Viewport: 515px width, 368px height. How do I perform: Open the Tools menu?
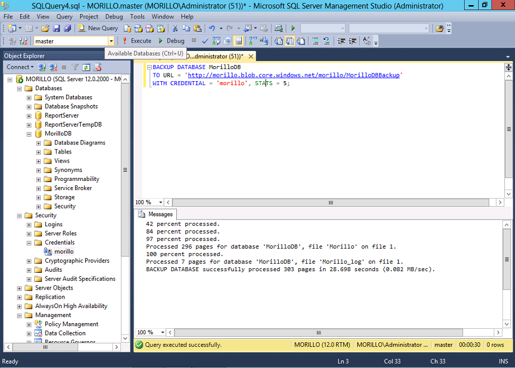coord(137,16)
